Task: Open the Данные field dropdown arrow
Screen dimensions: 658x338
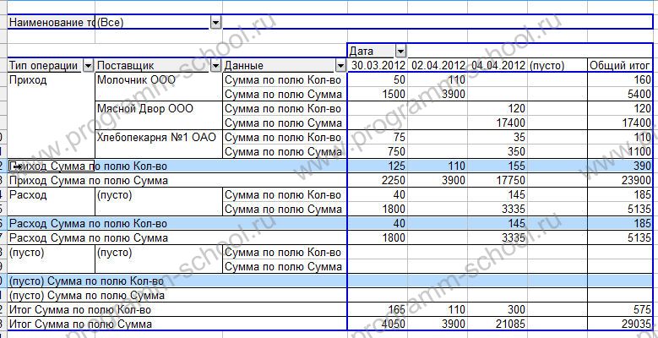Action: [x=340, y=66]
